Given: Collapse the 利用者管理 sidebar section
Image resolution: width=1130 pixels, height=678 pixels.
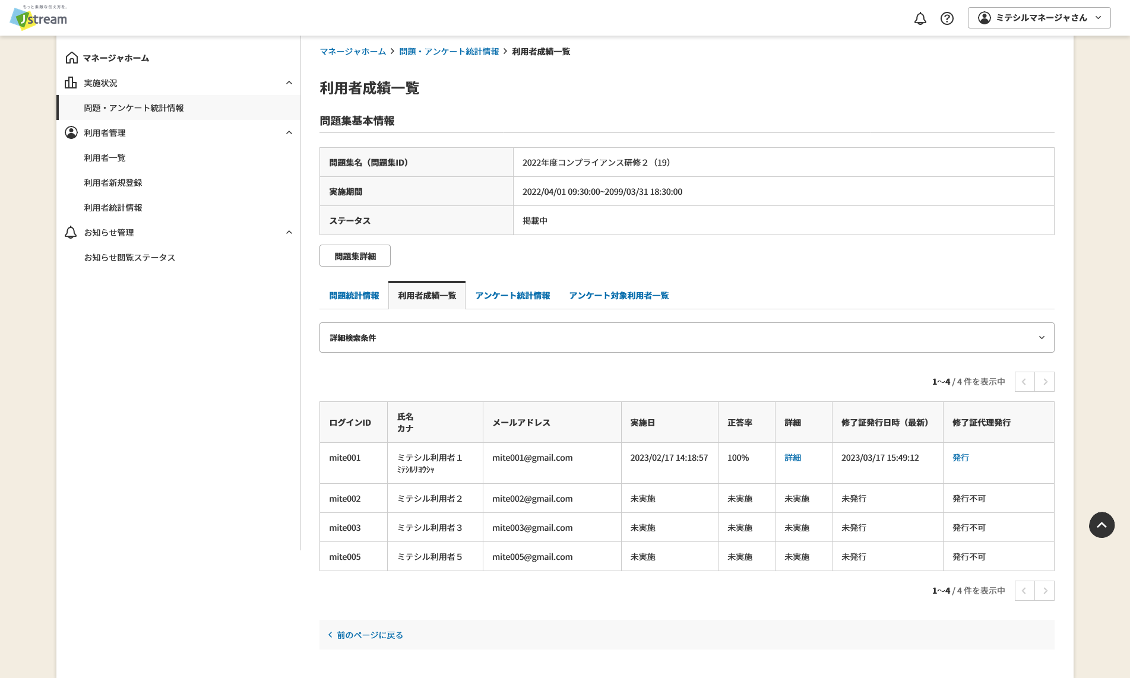Looking at the screenshot, I should pyautogui.click(x=289, y=132).
